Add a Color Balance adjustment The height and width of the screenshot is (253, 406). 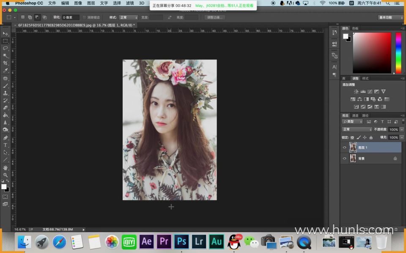tap(359, 99)
